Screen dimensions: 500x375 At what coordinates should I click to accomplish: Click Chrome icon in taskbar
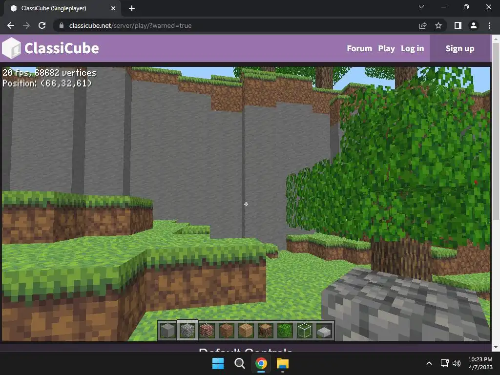click(261, 363)
